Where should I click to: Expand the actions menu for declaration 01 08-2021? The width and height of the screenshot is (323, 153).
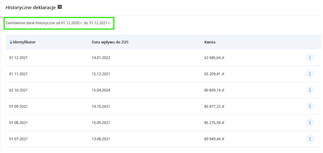point(309,123)
